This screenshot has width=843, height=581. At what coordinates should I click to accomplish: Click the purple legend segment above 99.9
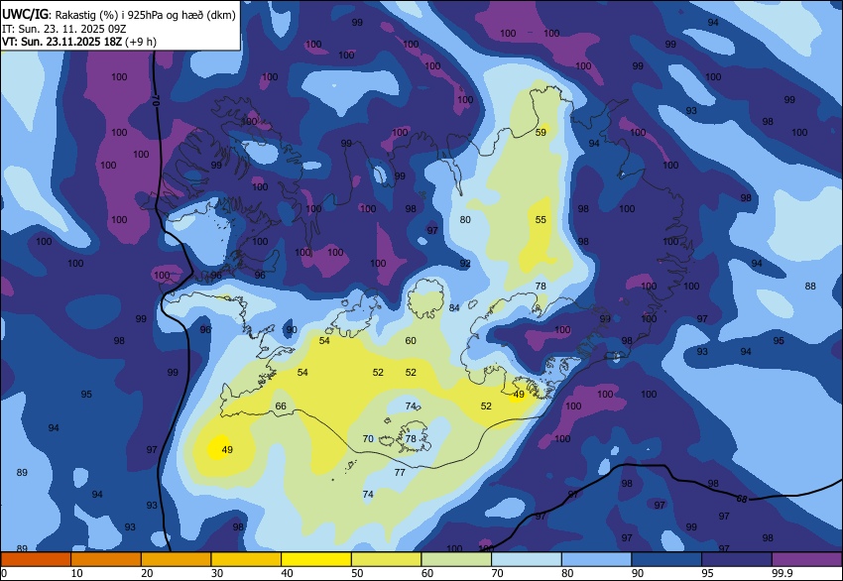click(x=807, y=559)
